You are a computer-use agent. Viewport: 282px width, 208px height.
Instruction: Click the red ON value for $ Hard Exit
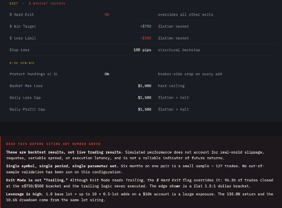tap(107, 15)
